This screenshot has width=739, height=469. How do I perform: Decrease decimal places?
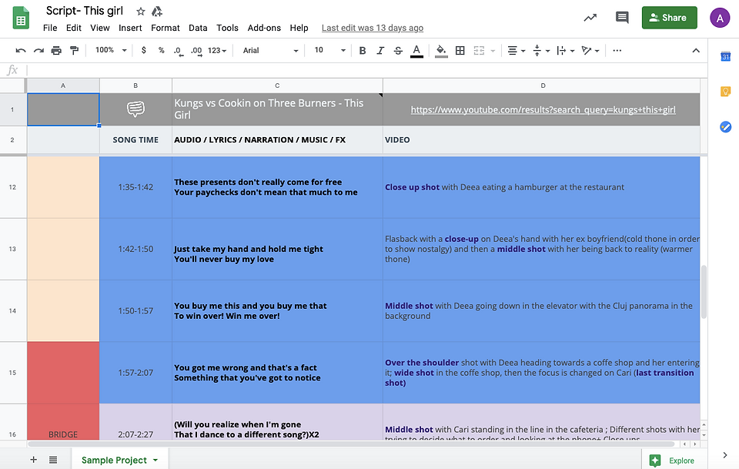[178, 50]
